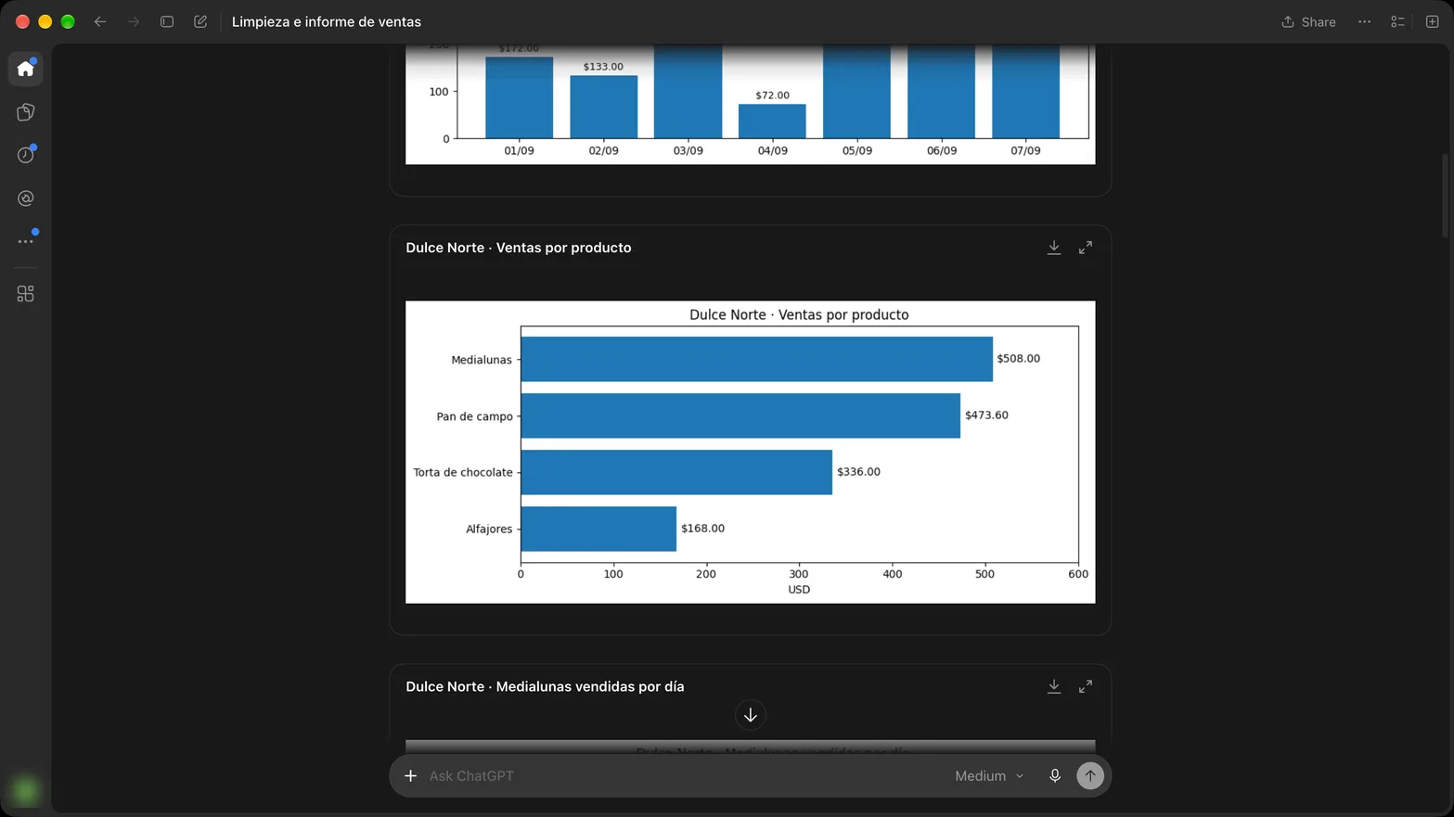Click the "$508.00" value label
The image size is (1454, 817).
(x=1018, y=359)
